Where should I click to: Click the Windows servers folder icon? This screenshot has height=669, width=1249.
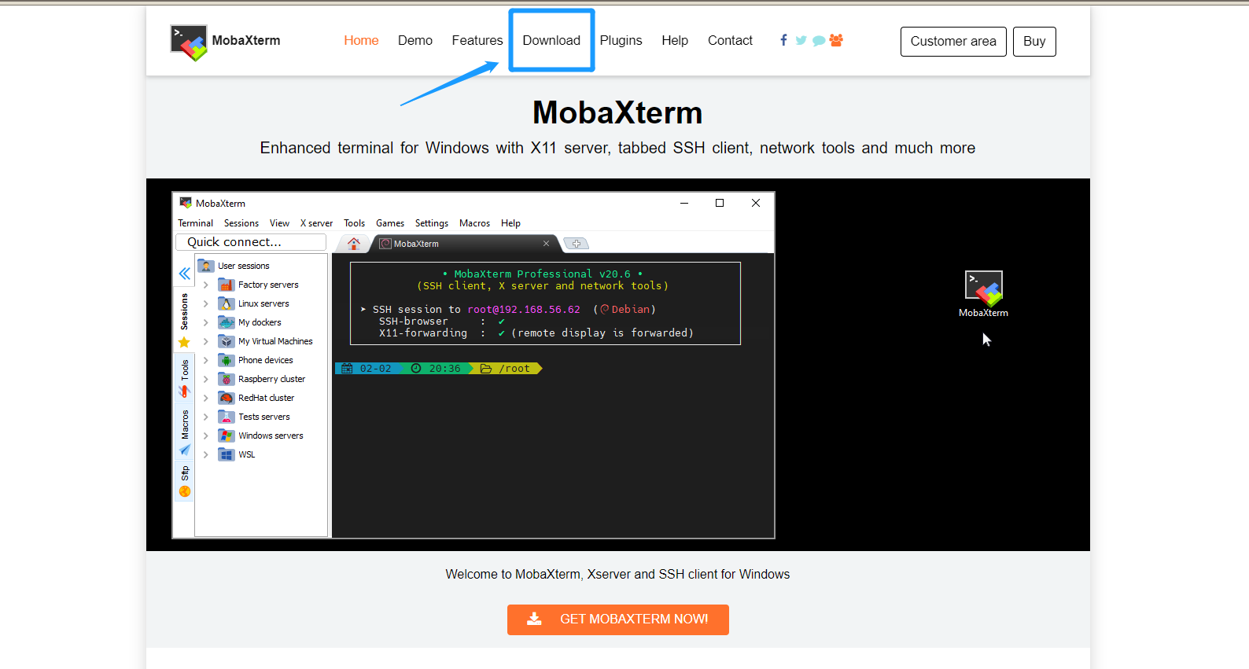click(x=227, y=436)
